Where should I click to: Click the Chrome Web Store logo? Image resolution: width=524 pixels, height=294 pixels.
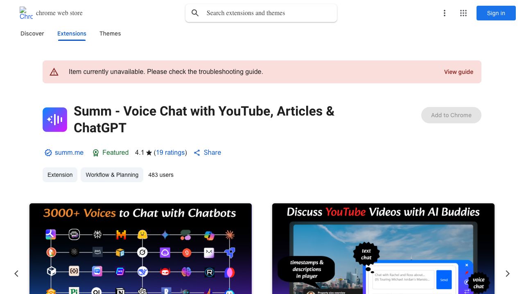point(26,13)
